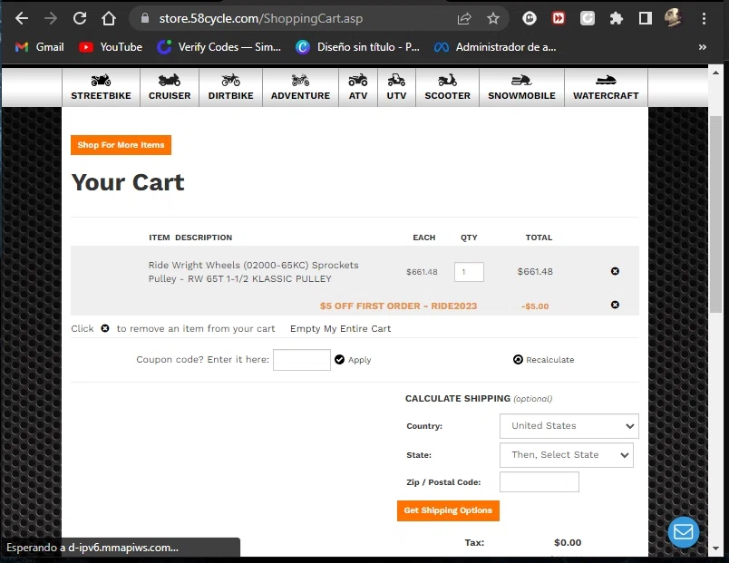Open the Gmail bookmark
Image resolution: width=729 pixels, height=563 pixels.
[x=40, y=47]
